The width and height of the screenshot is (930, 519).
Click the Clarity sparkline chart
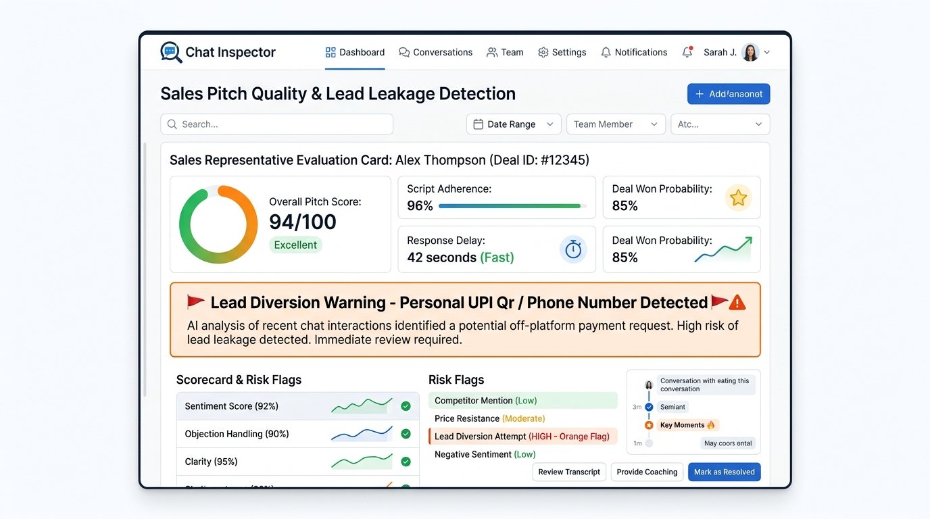pos(362,462)
